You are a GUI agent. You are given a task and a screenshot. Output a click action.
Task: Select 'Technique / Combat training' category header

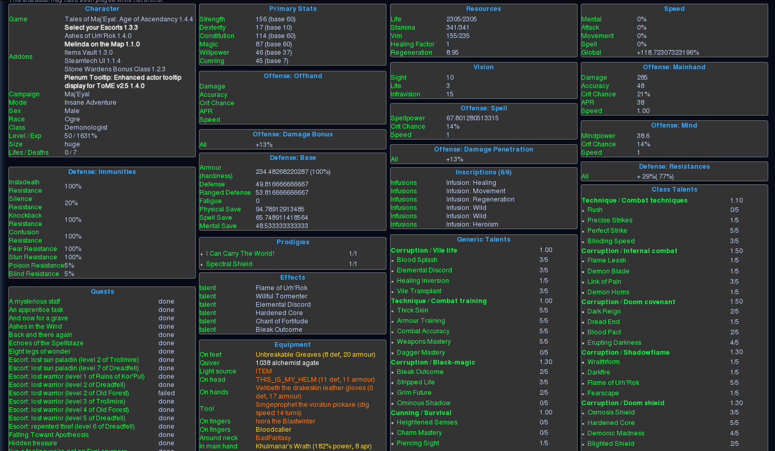point(439,301)
